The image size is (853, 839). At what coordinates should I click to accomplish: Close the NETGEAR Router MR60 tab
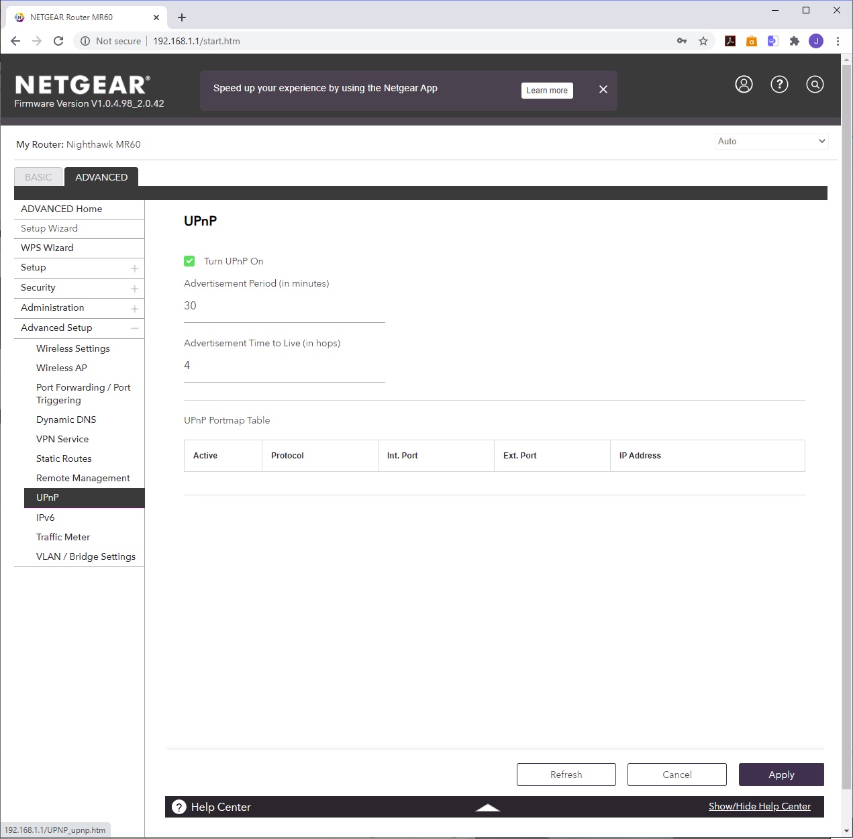click(x=156, y=17)
